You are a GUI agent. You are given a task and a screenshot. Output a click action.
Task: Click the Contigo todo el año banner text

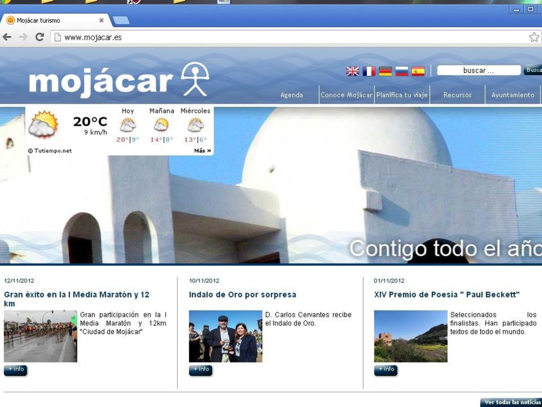tap(446, 249)
